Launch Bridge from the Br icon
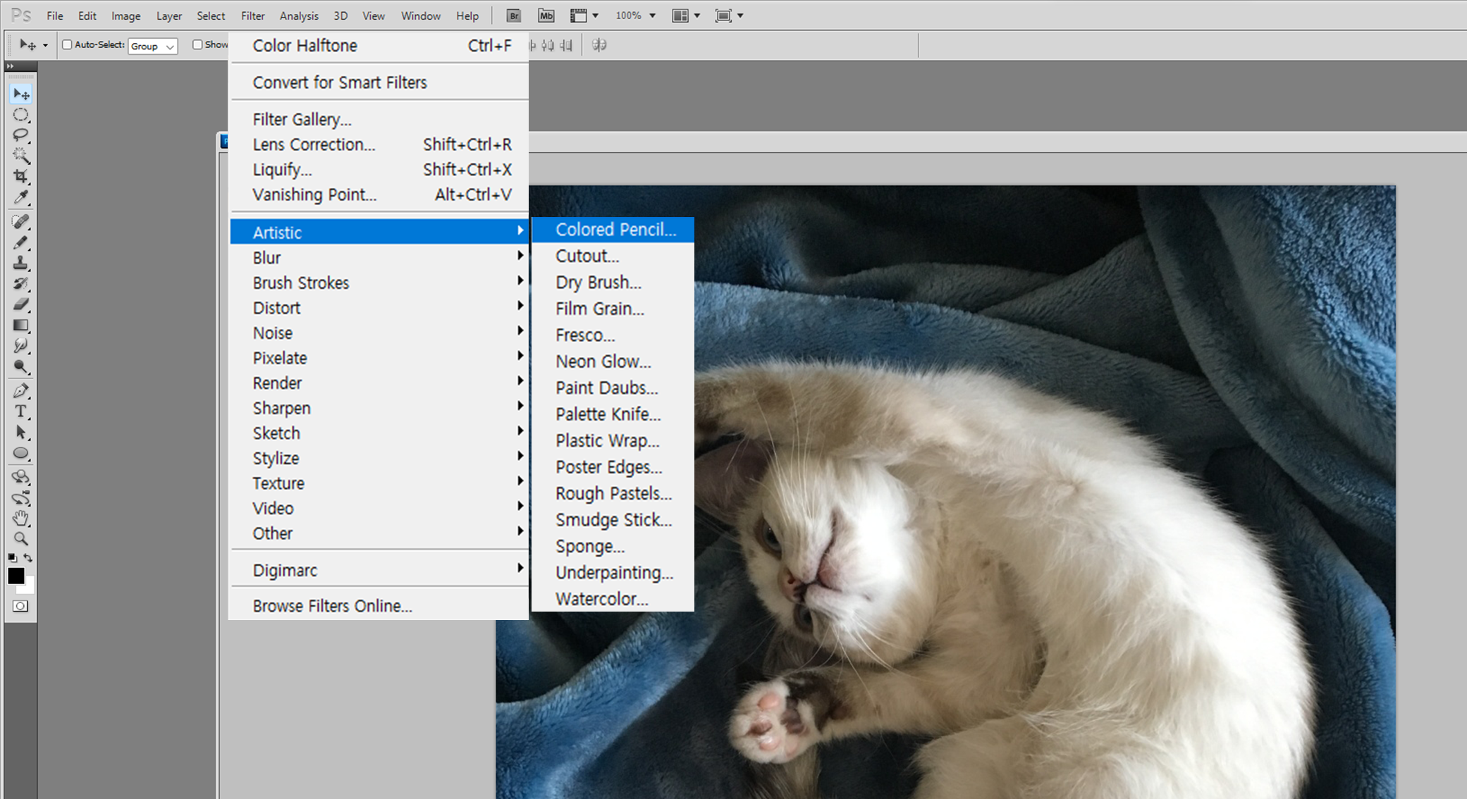Screen dimensions: 1467x799 point(513,16)
